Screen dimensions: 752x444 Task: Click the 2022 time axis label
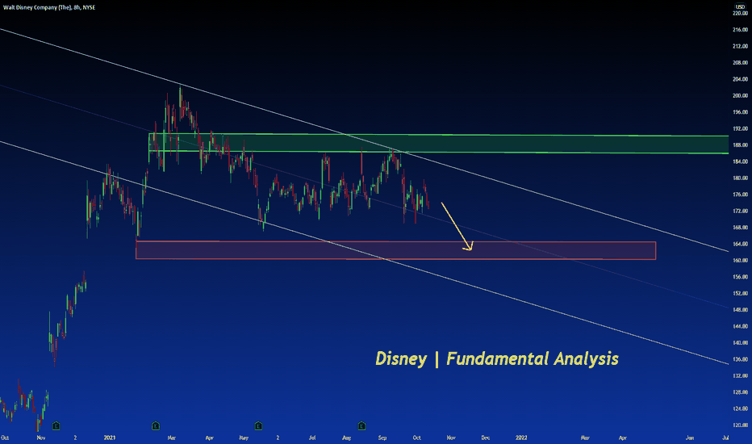(521, 438)
